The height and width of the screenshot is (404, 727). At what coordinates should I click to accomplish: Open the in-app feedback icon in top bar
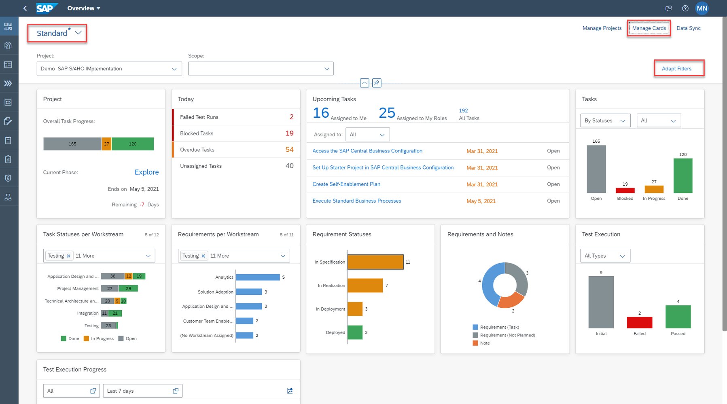tap(668, 8)
